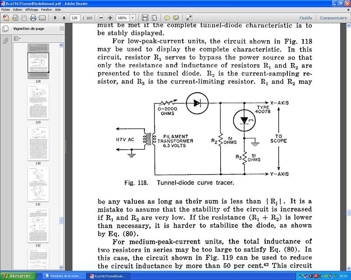The width and height of the screenshot is (351, 280).
Task: Click the document vertical scrollbar thumb
Action: click(349, 213)
